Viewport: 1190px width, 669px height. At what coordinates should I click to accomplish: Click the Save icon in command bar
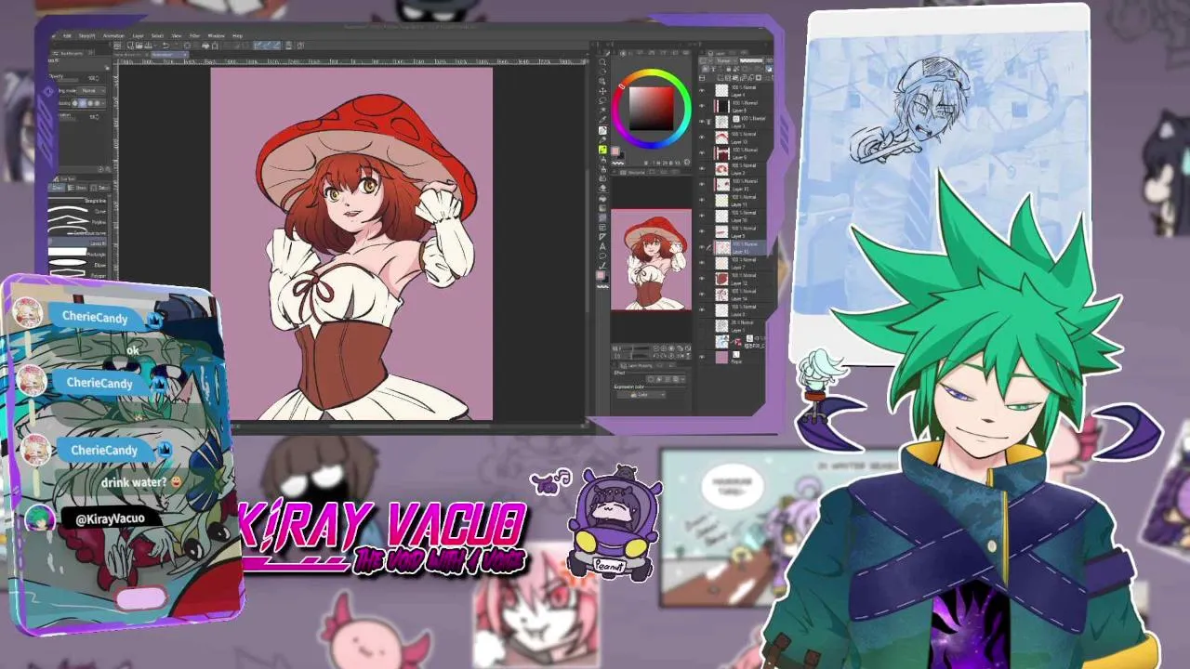(148, 46)
